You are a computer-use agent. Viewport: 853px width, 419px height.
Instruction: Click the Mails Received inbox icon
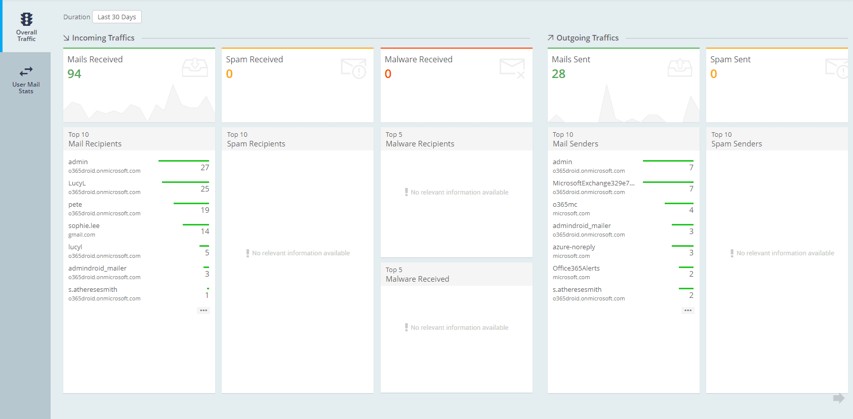195,68
